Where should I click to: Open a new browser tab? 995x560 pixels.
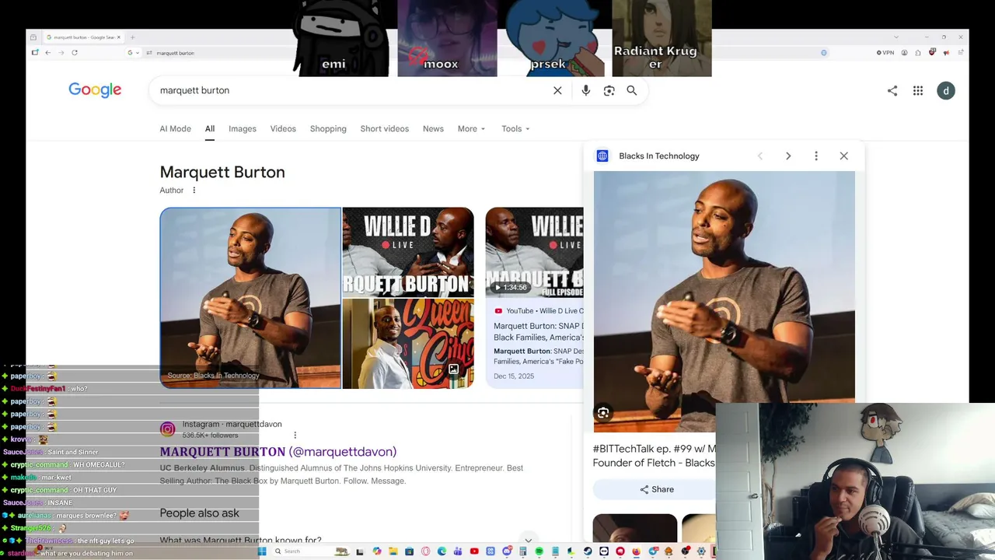[132, 37]
